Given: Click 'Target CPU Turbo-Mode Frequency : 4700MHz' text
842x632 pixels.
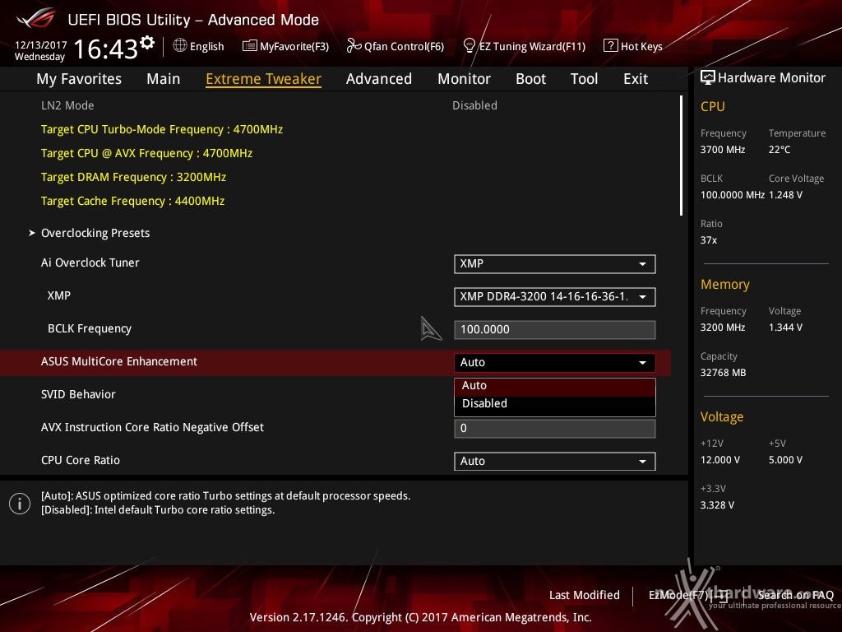Looking at the screenshot, I should 162,129.
